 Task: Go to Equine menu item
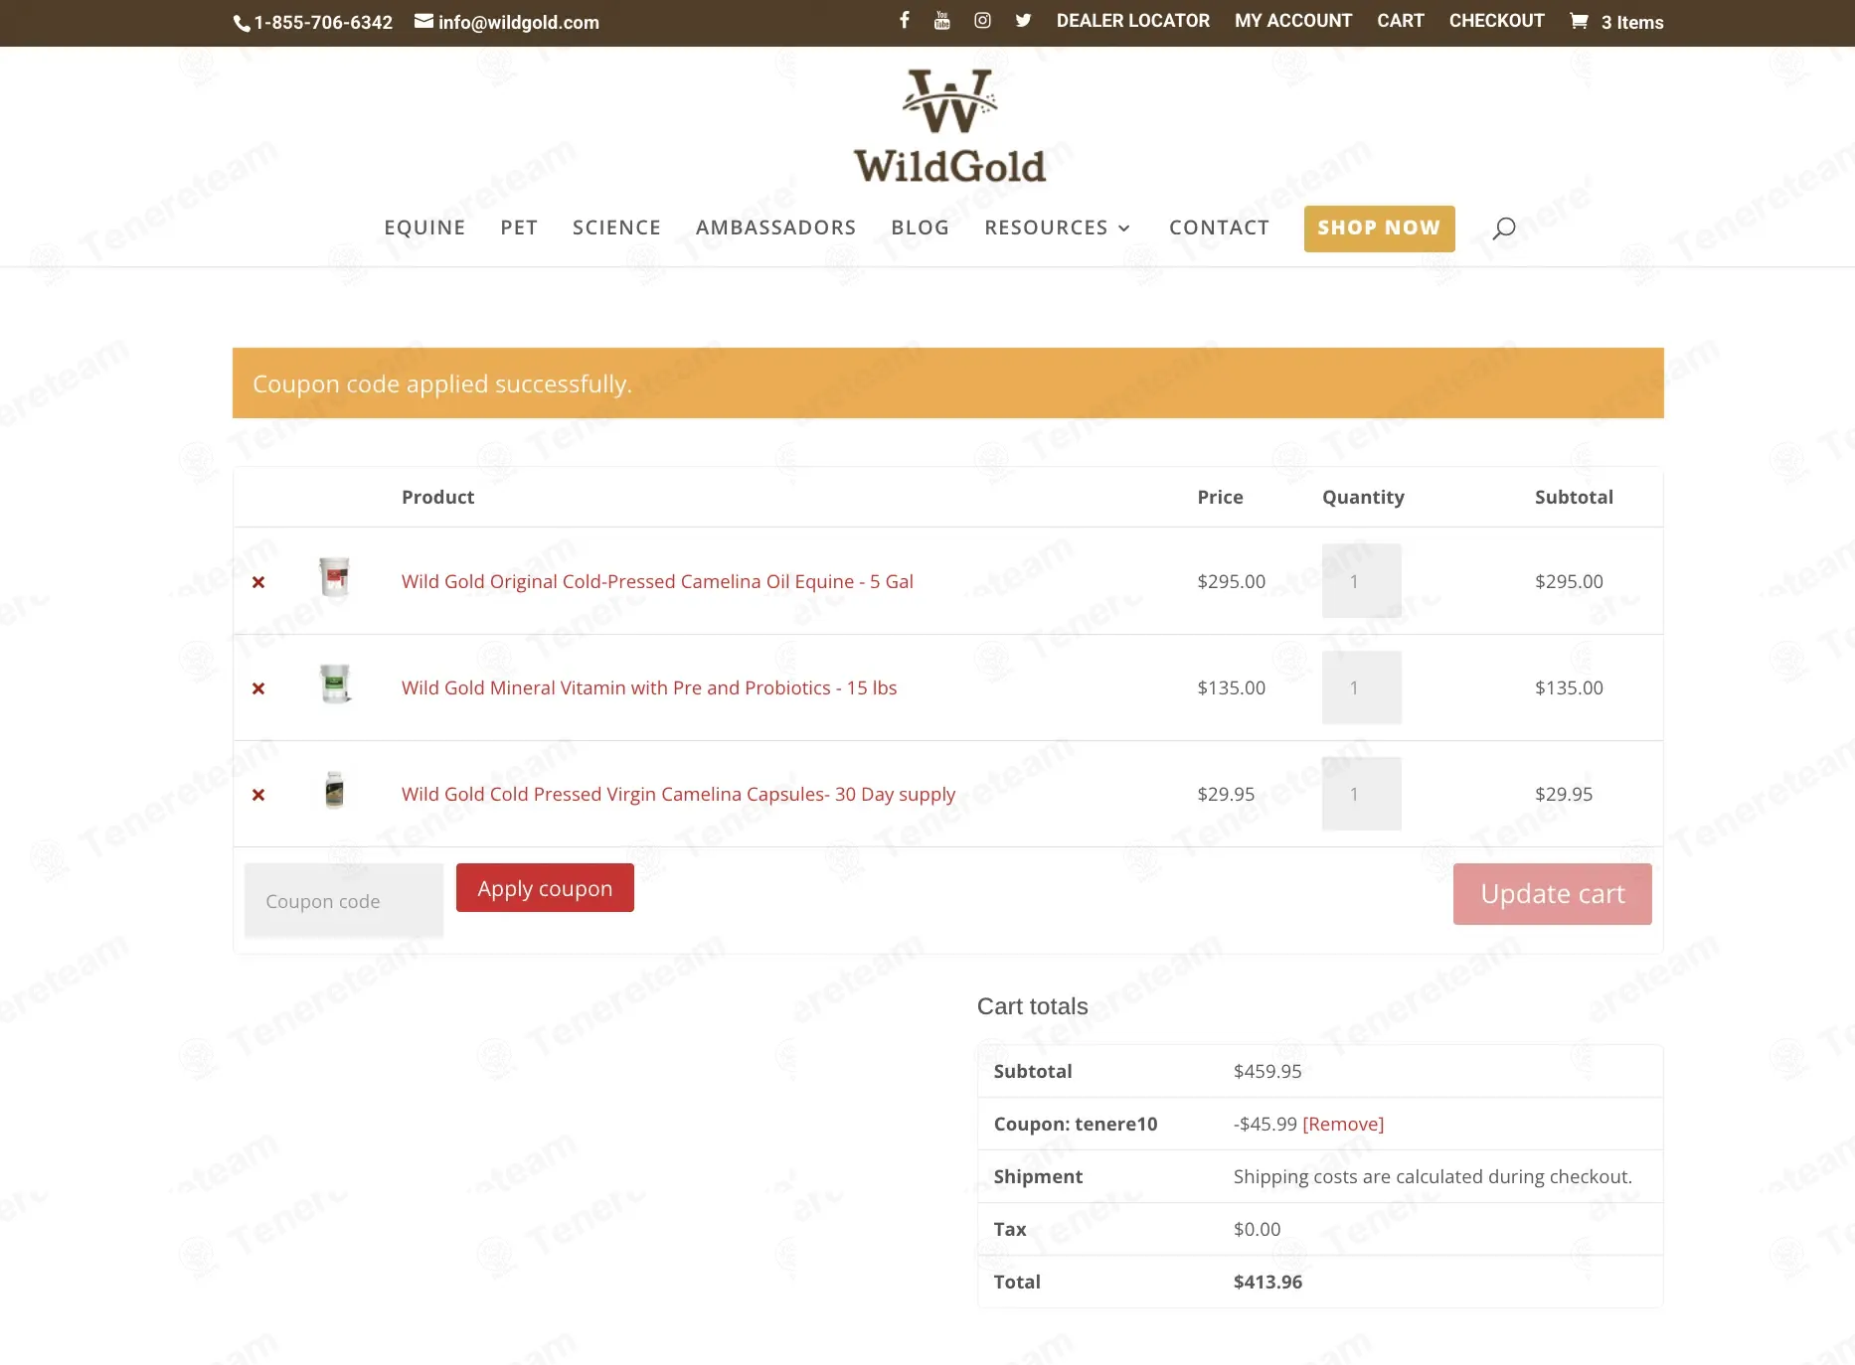[424, 227]
